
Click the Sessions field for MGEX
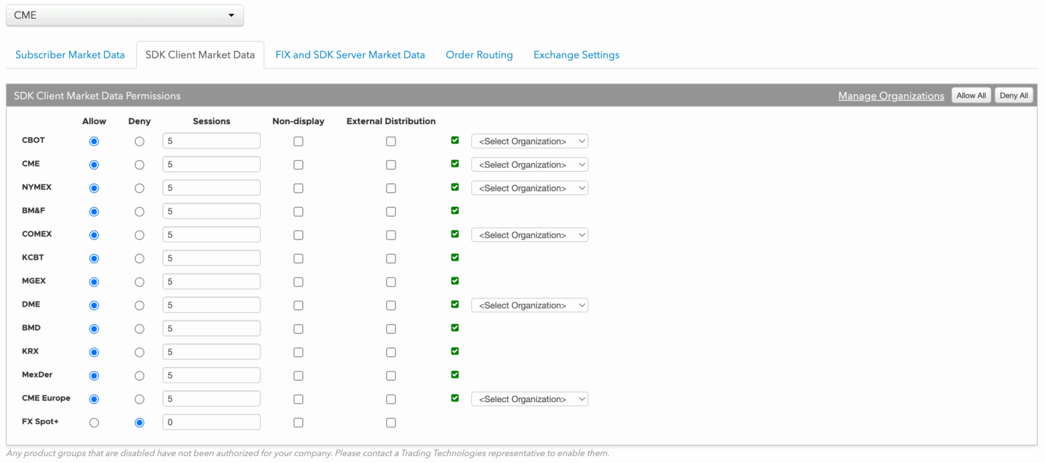point(211,281)
